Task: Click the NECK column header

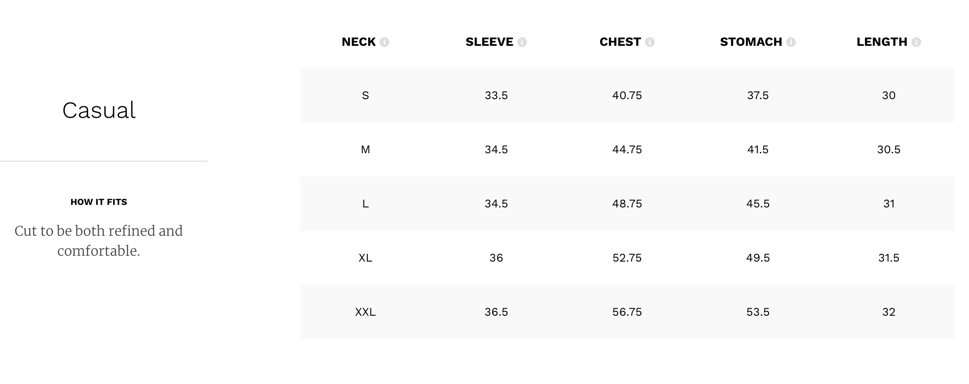Action: pyautogui.click(x=358, y=42)
